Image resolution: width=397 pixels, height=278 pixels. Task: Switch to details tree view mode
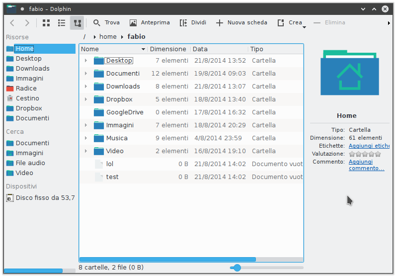(77, 23)
